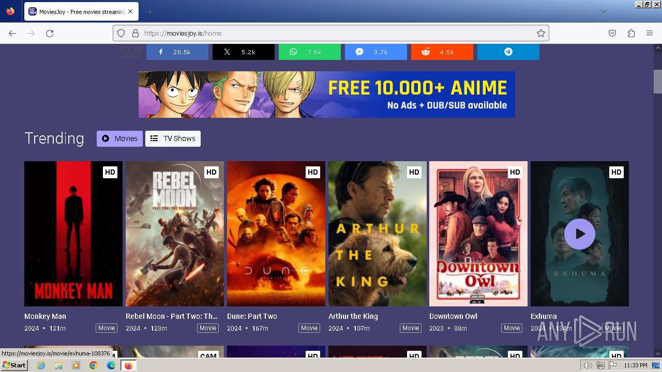The width and height of the screenshot is (662, 372).
Task: Click Rebel Moon - Part Two title link
Action: pyautogui.click(x=172, y=316)
